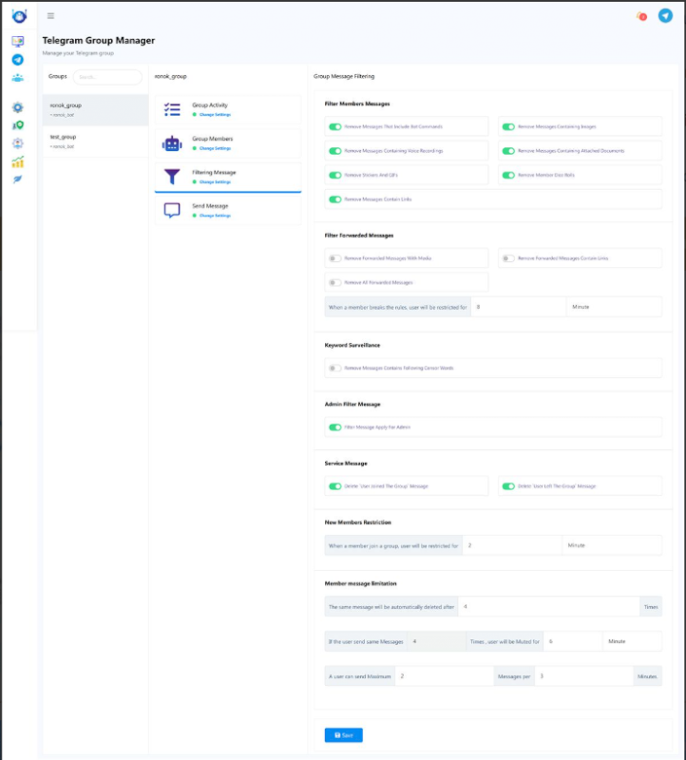Toggle Remove Messages Containing Attached Documents

(x=508, y=151)
